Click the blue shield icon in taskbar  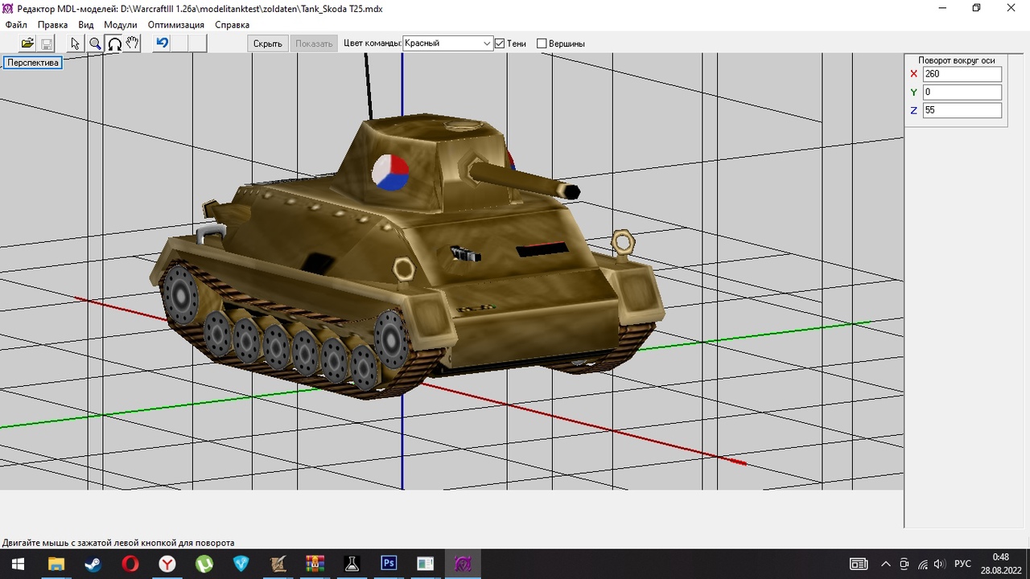point(241,564)
